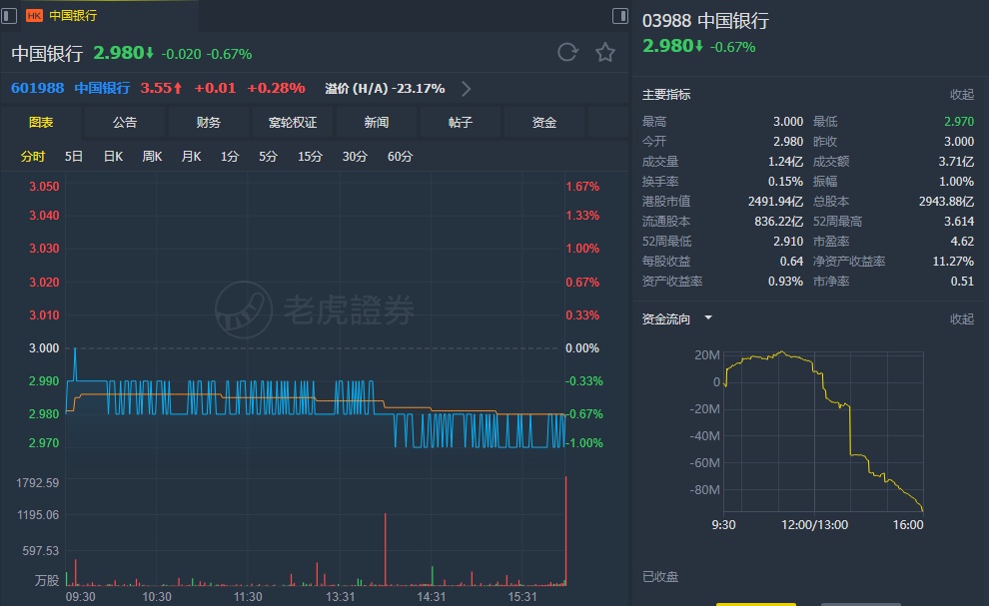Open the 新闻 tab
The height and width of the screenshot is (606, 989).
tap(377, 123)
